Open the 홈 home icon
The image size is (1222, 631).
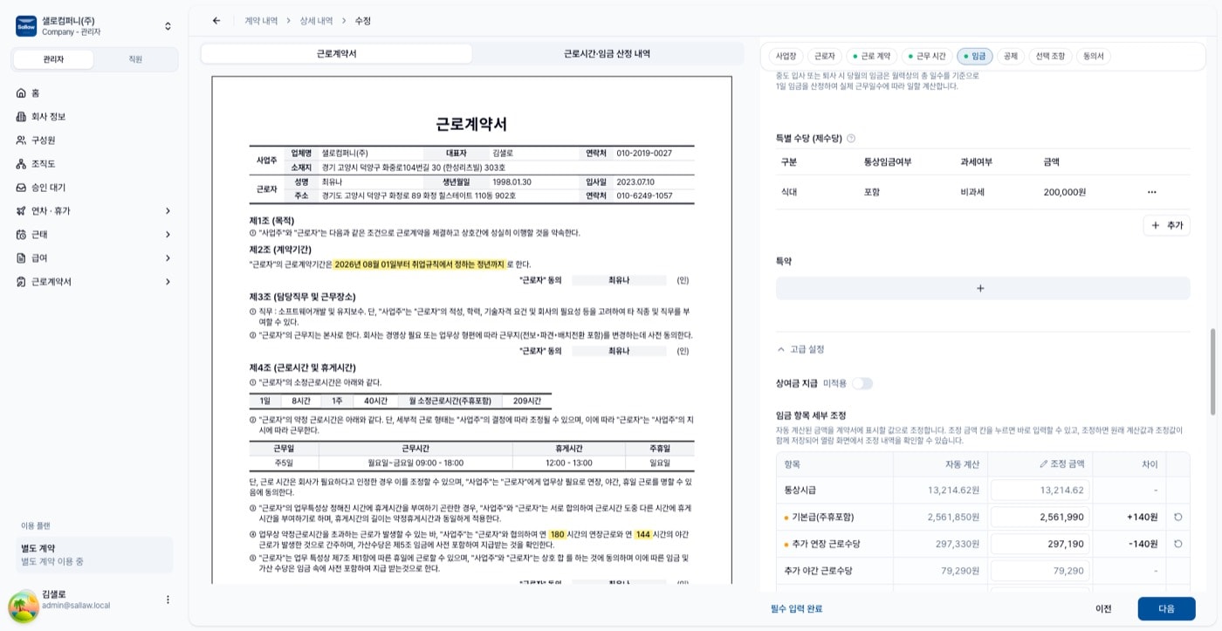(22, 93)
